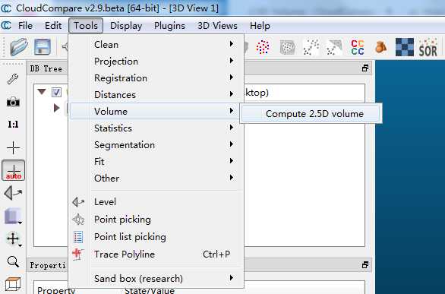Image resolution: width=445 pixels, height=294 pixels.
Task: Open the view cube dropdown icon
Action: click(13, 217)
